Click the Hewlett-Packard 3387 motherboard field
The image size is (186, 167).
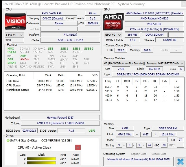pos(60,117)
